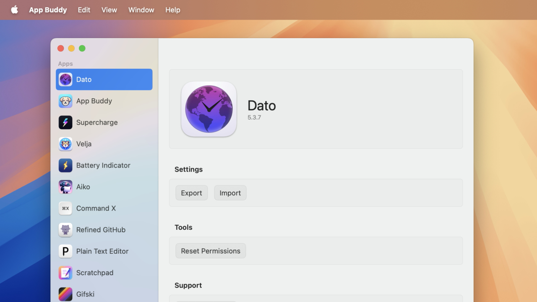Click the Settings section heading

point(188,169)
